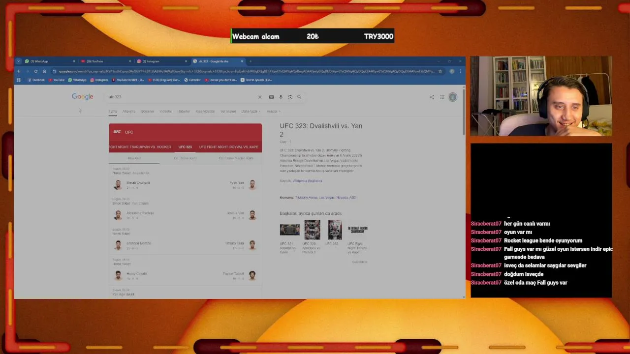Select Fight Night Royval vs. Kape event
The width and height of the screenshot is (630, 354).
[x=229, y=147]
